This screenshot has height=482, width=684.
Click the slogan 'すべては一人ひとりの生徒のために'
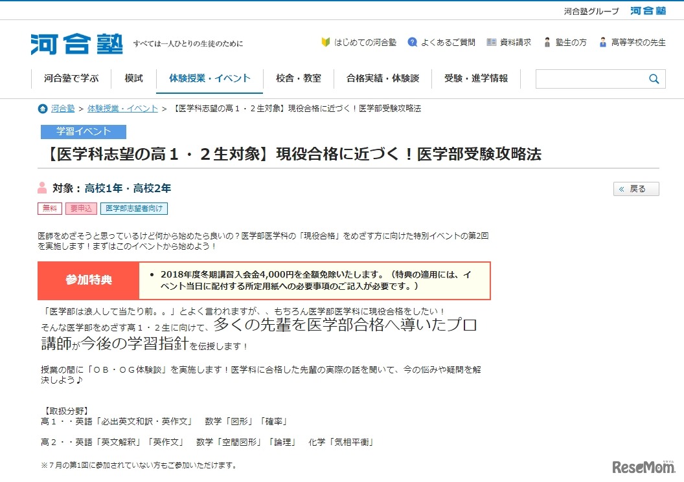click(188, 43)
